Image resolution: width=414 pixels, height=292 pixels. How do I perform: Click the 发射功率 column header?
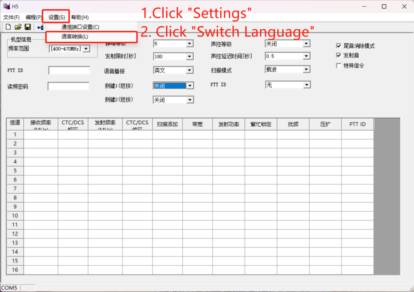point(229,124)
